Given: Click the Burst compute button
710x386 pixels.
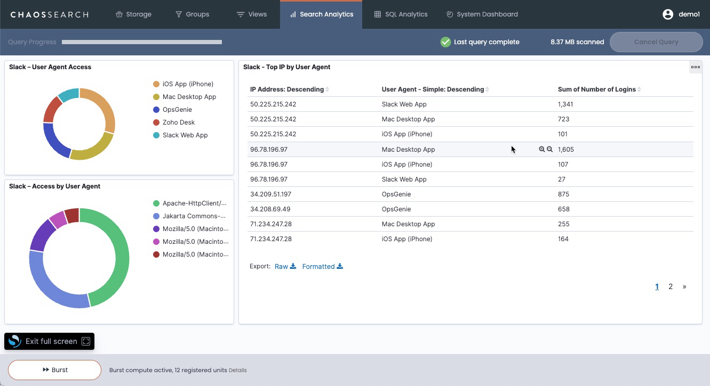Looking at the screenshot, I should click(x=54, y=370).
